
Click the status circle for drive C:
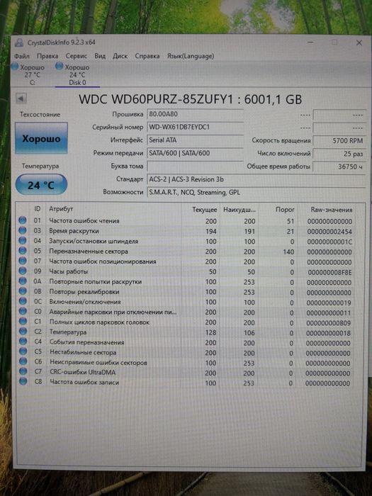(x=15, y=67)
